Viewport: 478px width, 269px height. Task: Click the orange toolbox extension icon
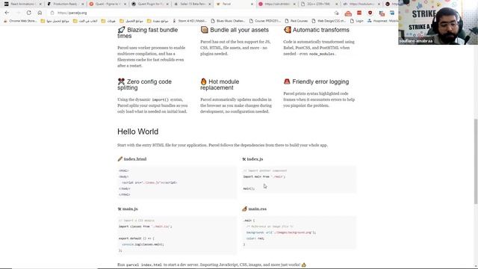tap(348, 13)
